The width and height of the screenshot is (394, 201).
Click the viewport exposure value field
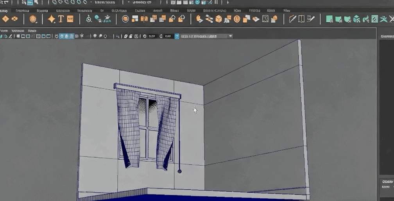(152, 36)
